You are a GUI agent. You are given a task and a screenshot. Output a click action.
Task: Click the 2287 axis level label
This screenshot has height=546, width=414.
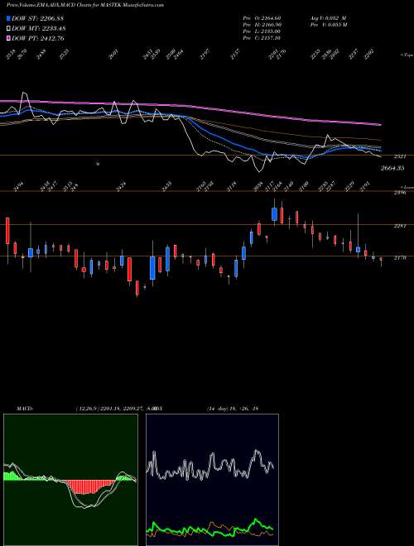[399, 227]
